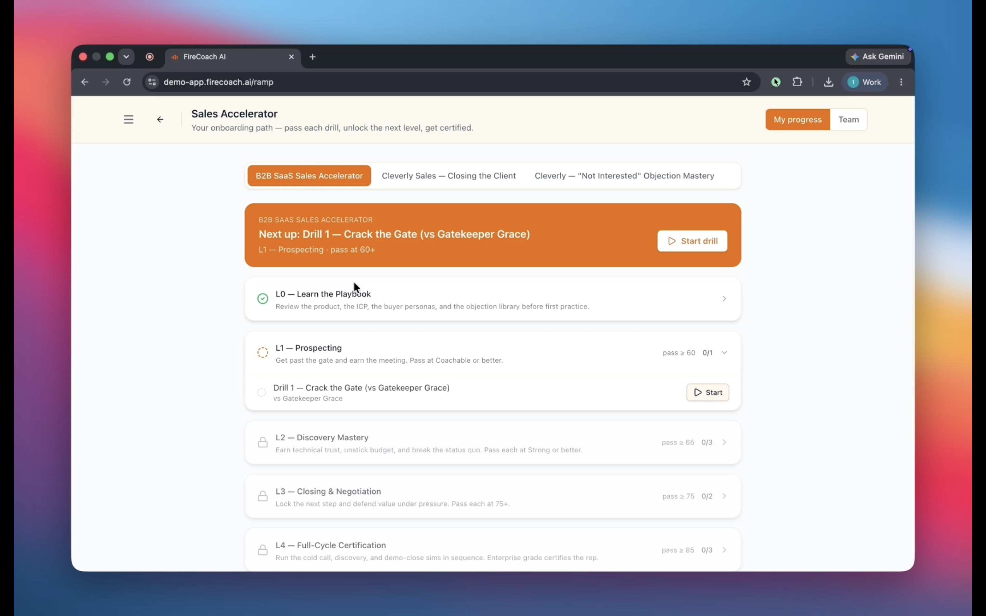Screen dimensions: 986x616
Task: Click the Sales Accelerator page heading
Action: coord(234,114)
